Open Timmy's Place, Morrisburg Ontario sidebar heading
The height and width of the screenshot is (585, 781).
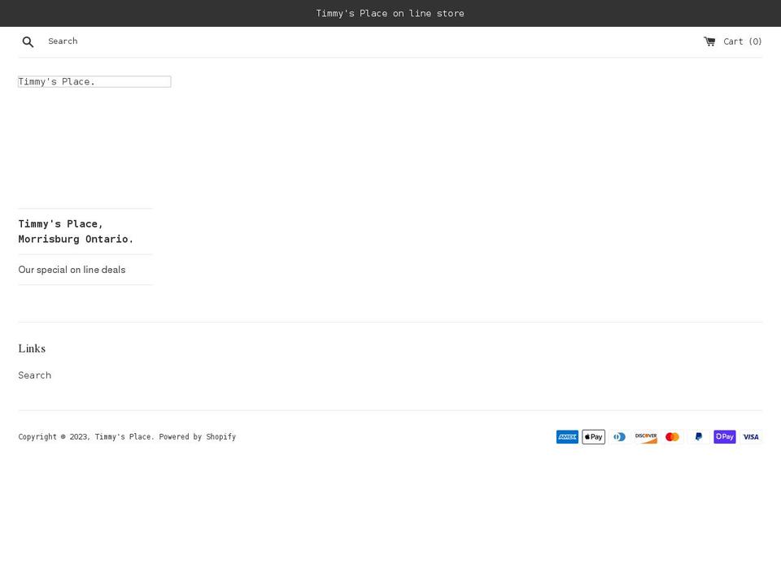pos(76,232)
